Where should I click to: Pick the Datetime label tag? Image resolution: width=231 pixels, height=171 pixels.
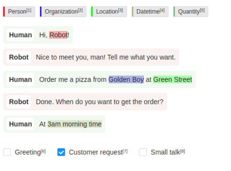150,11
